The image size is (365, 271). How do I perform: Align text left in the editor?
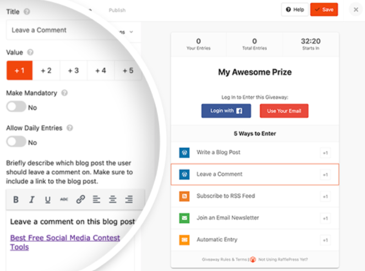(96, 200)
